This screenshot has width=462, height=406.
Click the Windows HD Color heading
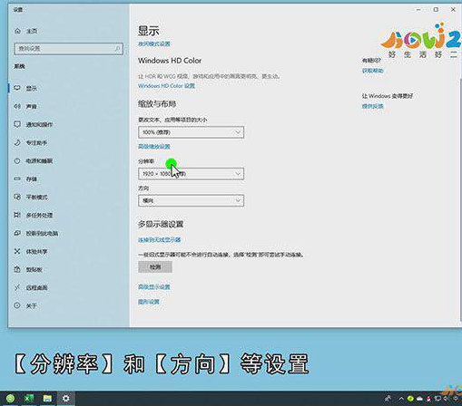[x=170, y=61]
